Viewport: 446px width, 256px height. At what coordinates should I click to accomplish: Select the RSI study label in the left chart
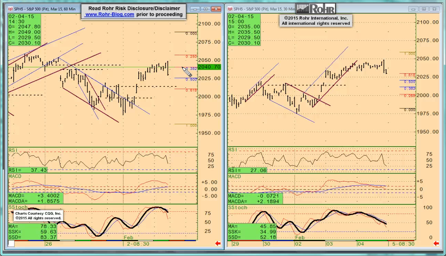click(x=13, y=150)
